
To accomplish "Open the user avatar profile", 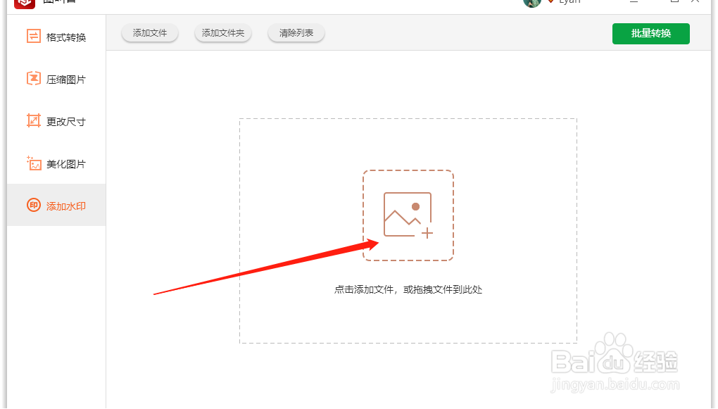I will [x=532, y=3].
